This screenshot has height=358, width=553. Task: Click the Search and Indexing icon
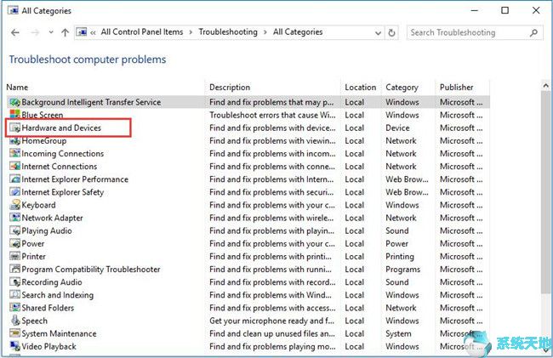(x=14, y=295)
